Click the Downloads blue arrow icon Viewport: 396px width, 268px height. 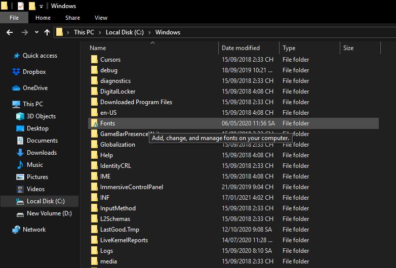(20, 153)
